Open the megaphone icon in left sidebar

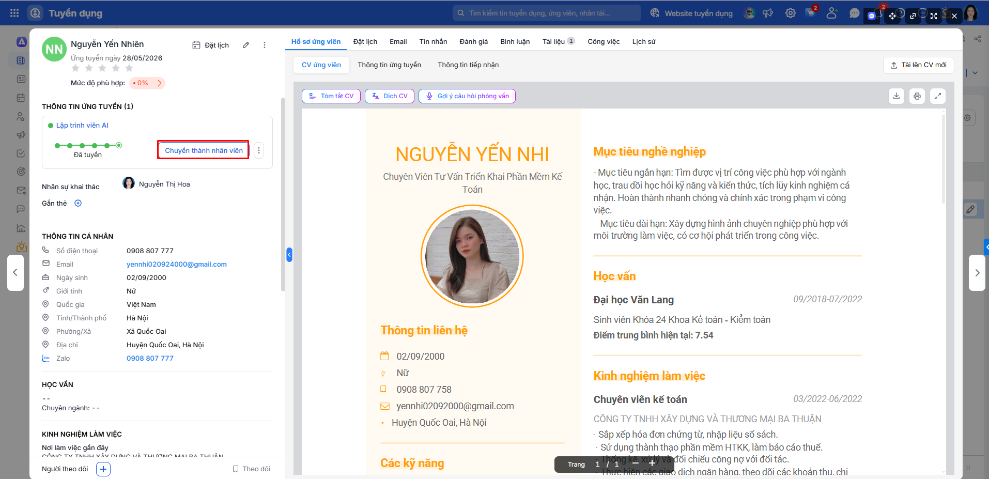pyautogui.click(x=21, y=135)
